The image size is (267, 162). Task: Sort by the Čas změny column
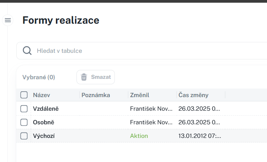193,95
